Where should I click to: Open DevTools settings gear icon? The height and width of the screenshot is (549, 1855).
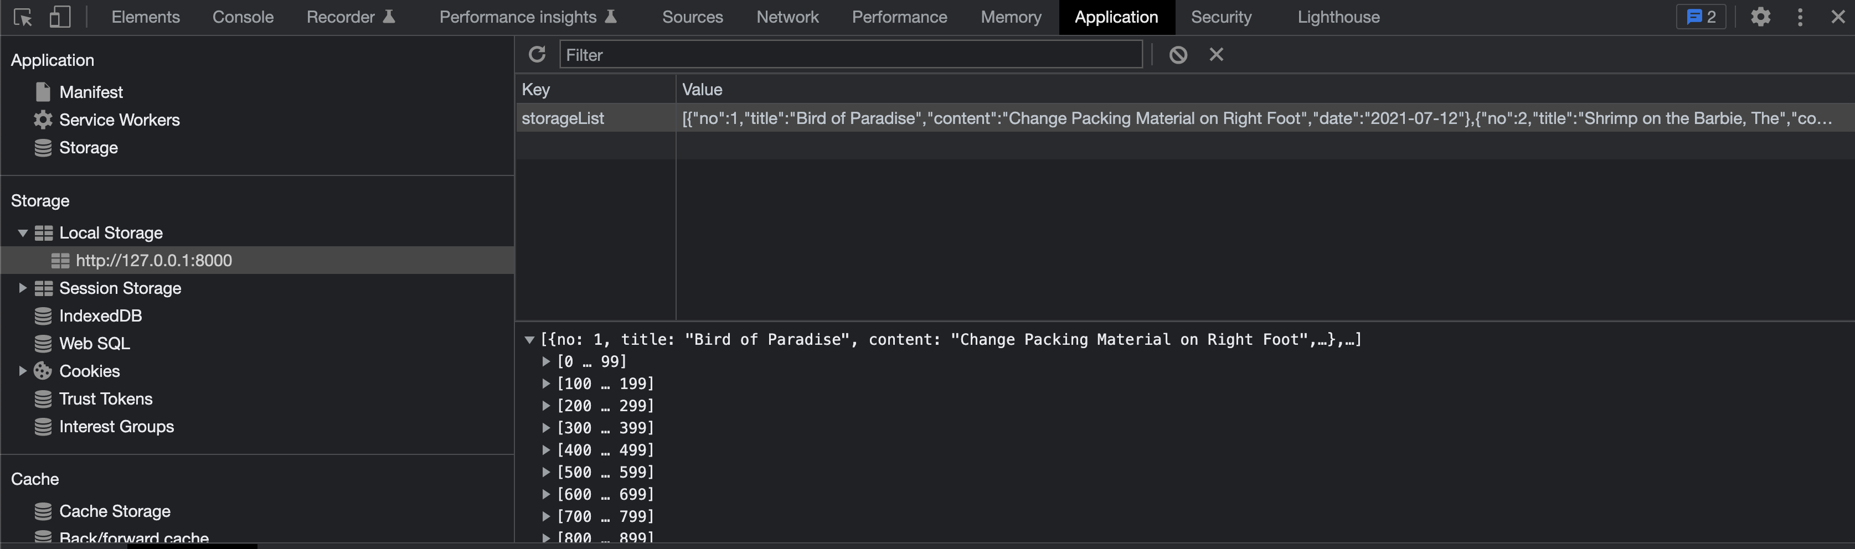pyautogui.click(x=1761, y=17)
